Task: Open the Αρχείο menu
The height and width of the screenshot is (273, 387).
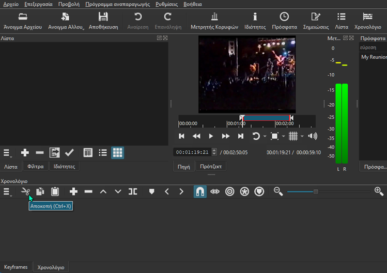Action: pos(11,4)
